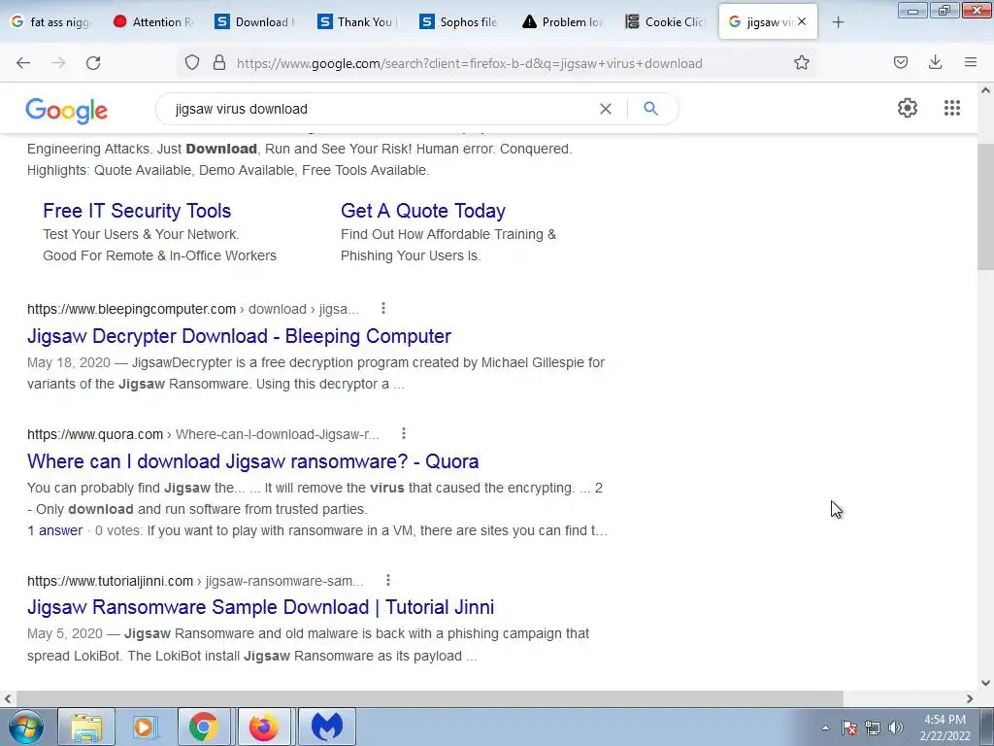Click the URL address bar
The image size is (994, 746).
click(x=469, y=63)
